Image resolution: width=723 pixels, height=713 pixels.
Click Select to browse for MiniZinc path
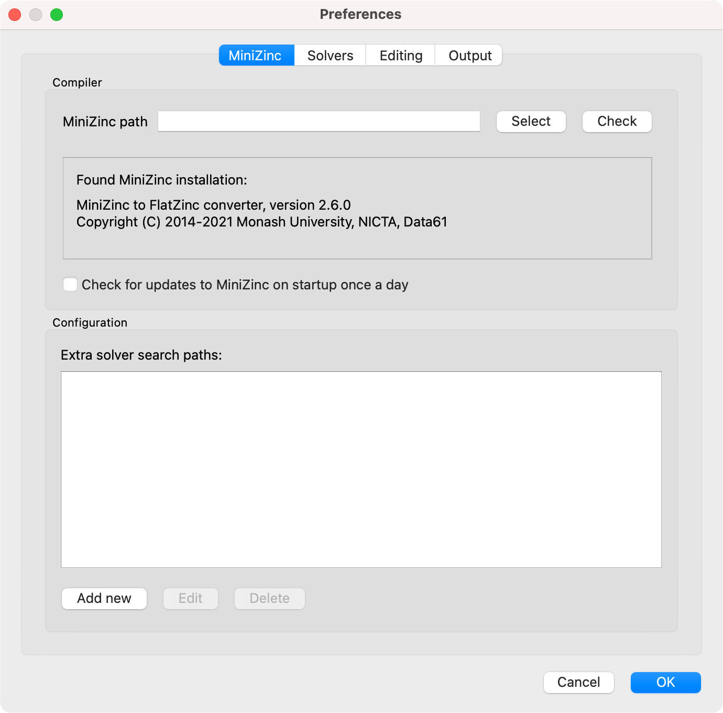coord(531,121)
